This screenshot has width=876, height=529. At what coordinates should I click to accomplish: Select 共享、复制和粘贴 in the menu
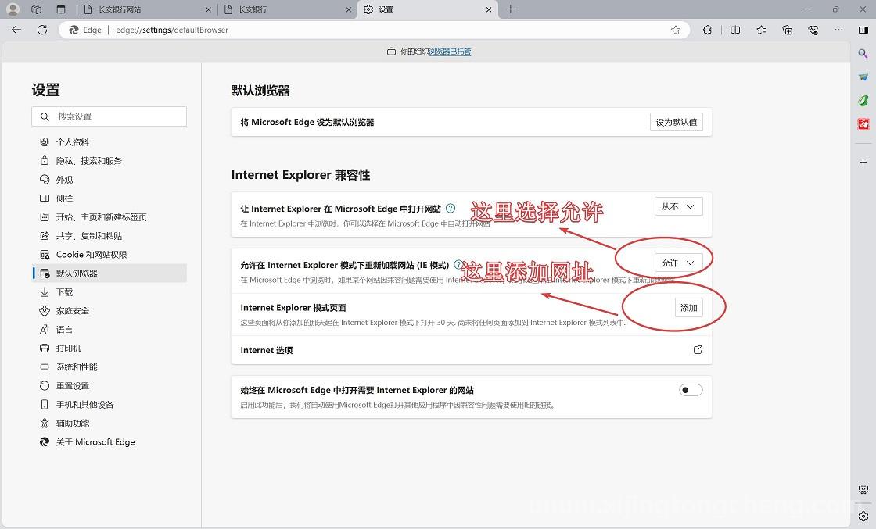point(109,236)
